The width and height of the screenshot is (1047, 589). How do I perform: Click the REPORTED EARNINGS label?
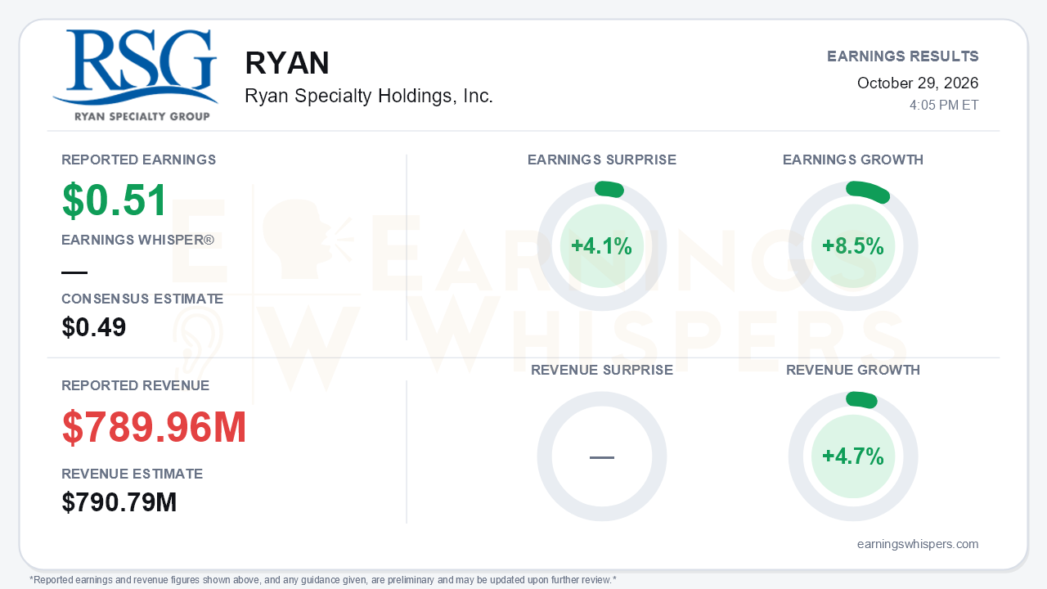click(139, 160)
